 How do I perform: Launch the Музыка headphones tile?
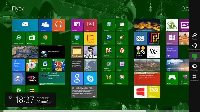(x=59, y=25)
